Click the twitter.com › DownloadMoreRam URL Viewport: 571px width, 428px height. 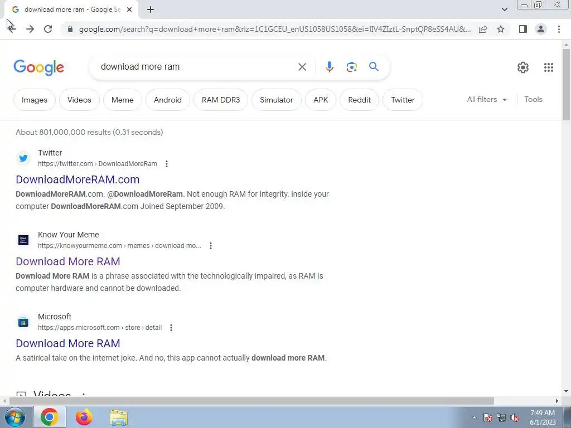pos(98,164)
